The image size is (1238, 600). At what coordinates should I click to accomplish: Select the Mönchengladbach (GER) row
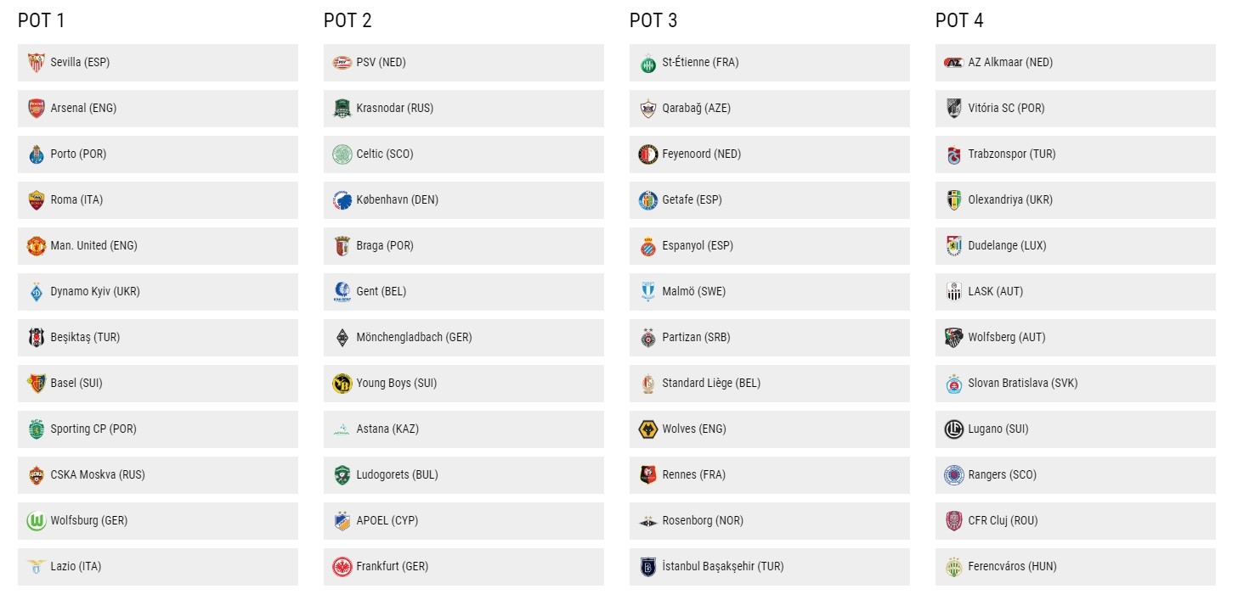(464, 338)
